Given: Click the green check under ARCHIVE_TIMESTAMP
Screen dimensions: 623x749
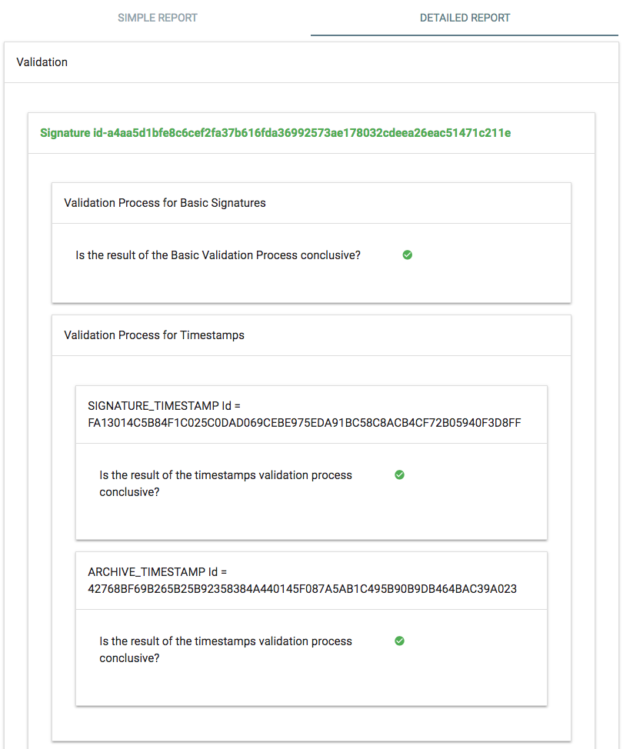Looking at the screenshot, I should click(x=399, y=641).
